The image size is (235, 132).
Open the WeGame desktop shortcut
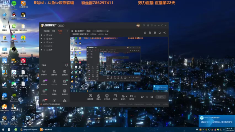coord(23,16)
